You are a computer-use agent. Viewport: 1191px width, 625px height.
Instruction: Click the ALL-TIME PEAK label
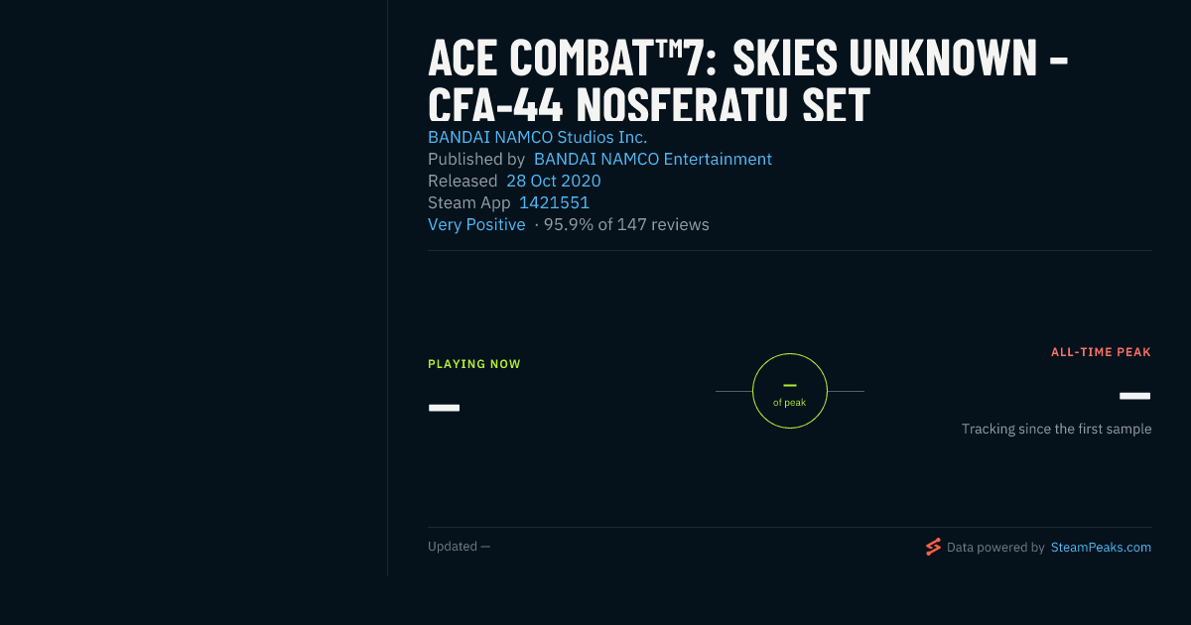[1101, 352]
